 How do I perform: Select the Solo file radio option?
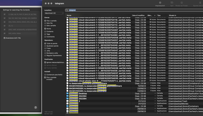(45, 23)
